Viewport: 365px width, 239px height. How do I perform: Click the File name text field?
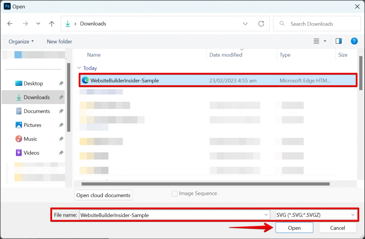pos(175,215)
